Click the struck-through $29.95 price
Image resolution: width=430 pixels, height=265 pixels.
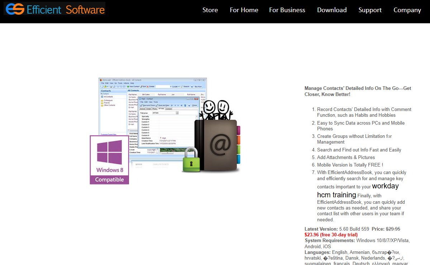pyautogui.click(x=393, y=229)
